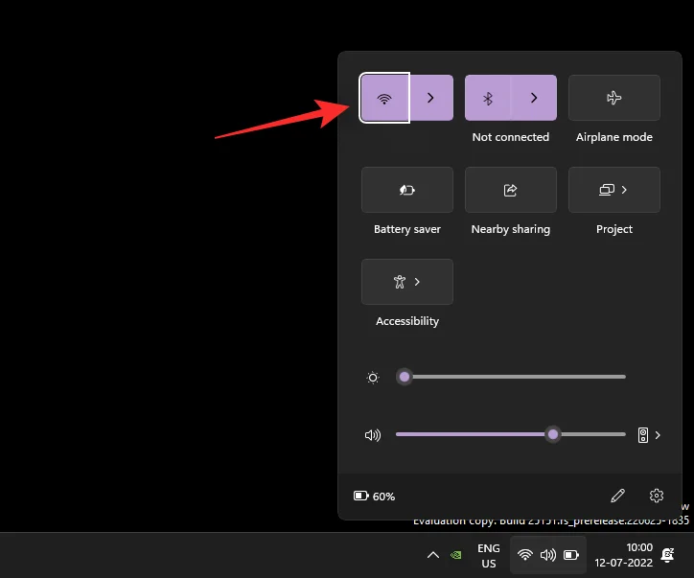Toggle Bluetooth on or off

pyautogui.click(x=488, y=98)
